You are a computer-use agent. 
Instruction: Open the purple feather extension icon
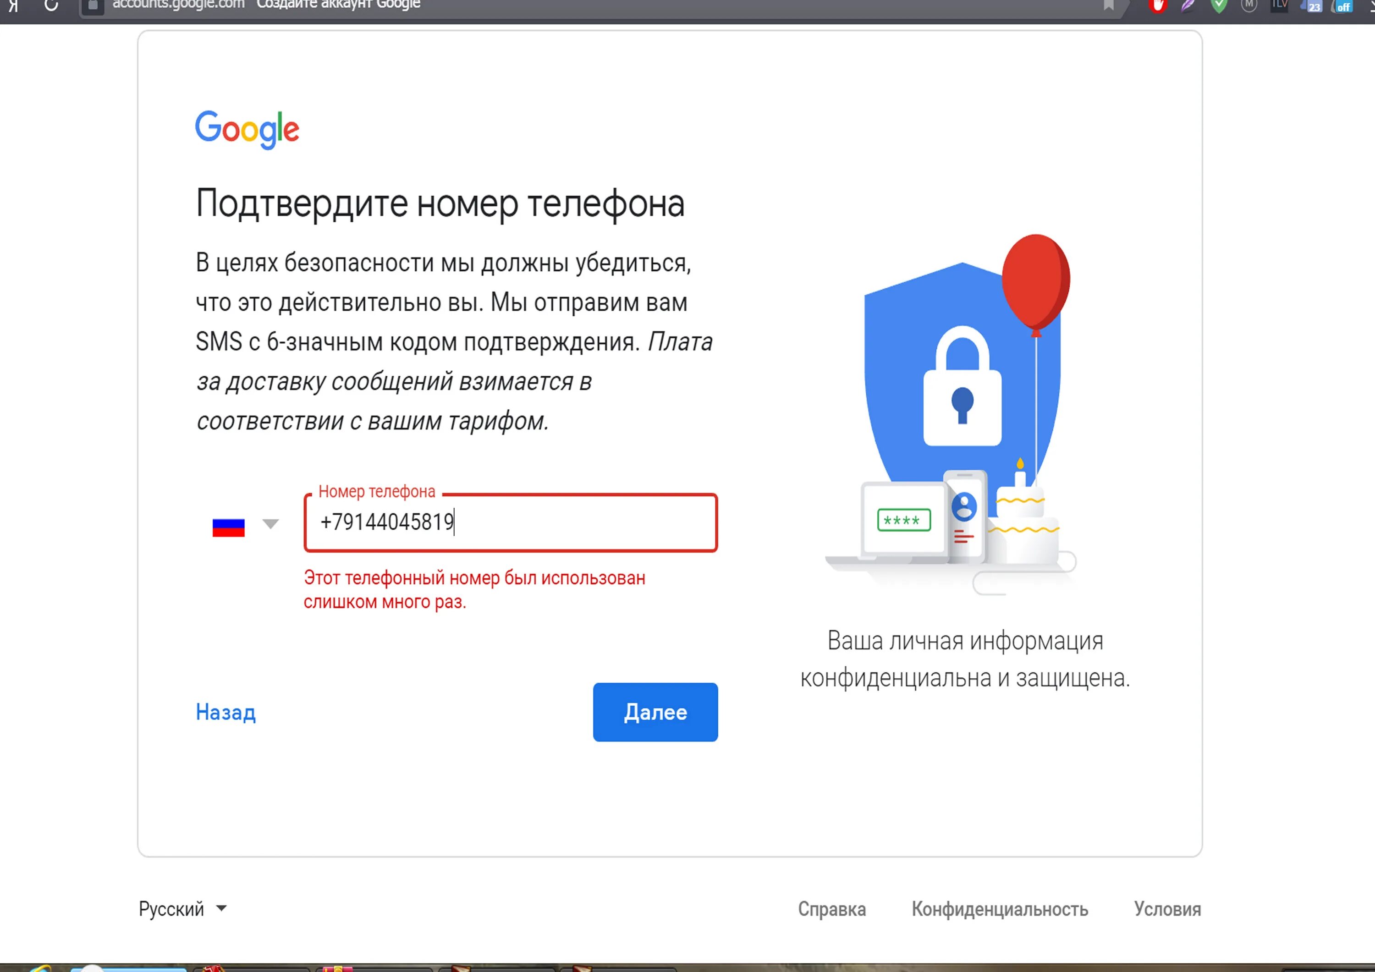click(x=1189, y=6)
